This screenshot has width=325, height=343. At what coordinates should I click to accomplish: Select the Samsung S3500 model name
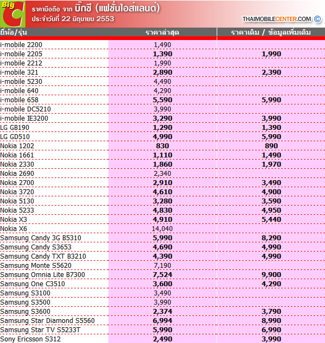[25, 302]
